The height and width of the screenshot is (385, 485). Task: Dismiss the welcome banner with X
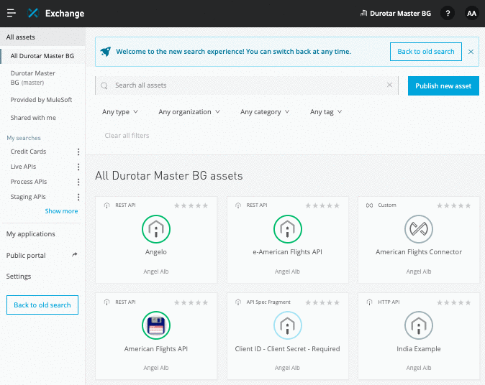471,52
